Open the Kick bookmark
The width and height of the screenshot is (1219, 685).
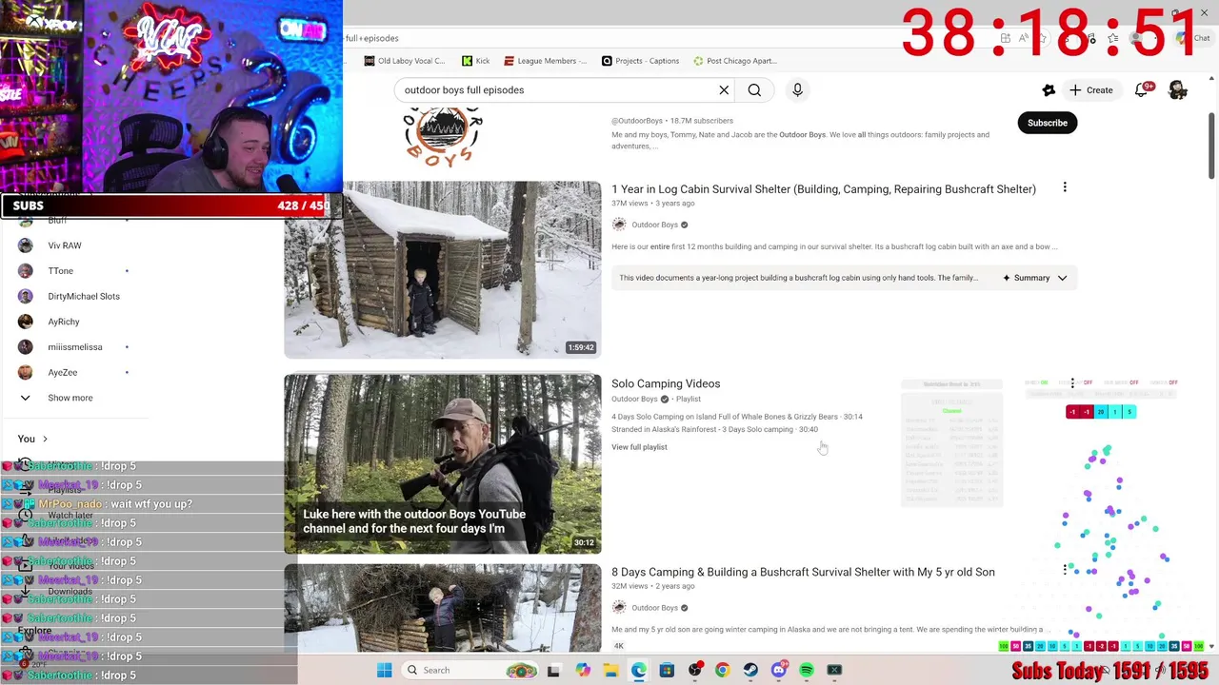475,61
